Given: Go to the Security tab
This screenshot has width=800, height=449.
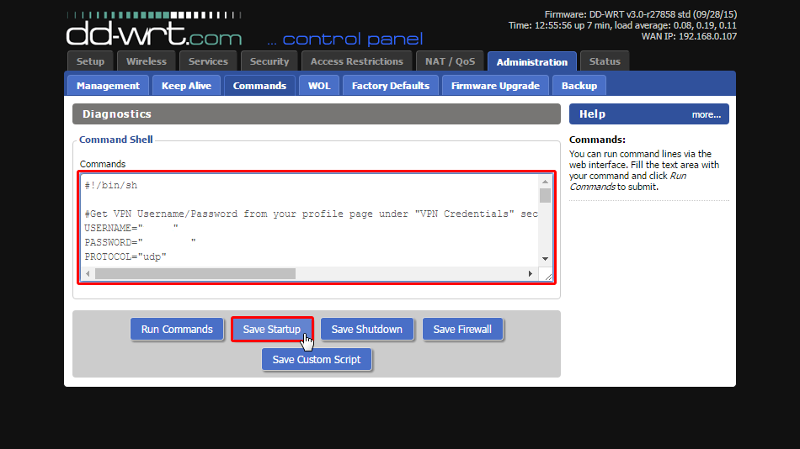Looking at the screenshot, I should click(x=269, y=61).
